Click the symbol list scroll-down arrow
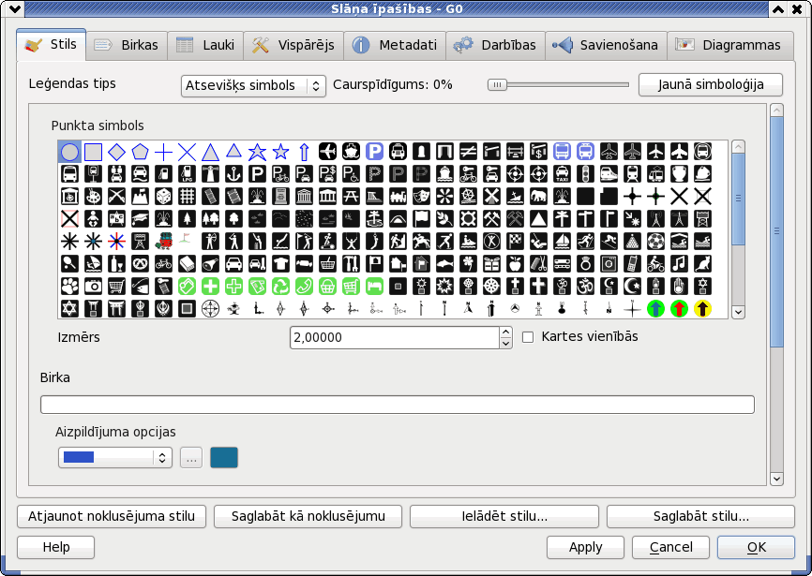The width and height of the screenshot is (812, 576). pos(739,312)
